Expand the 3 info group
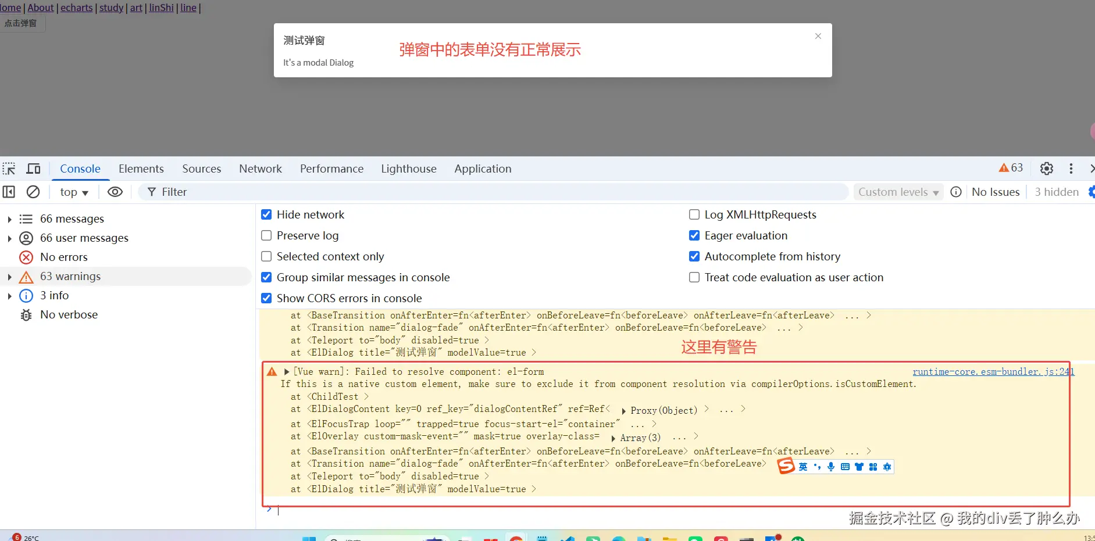 tap(9, 296)
